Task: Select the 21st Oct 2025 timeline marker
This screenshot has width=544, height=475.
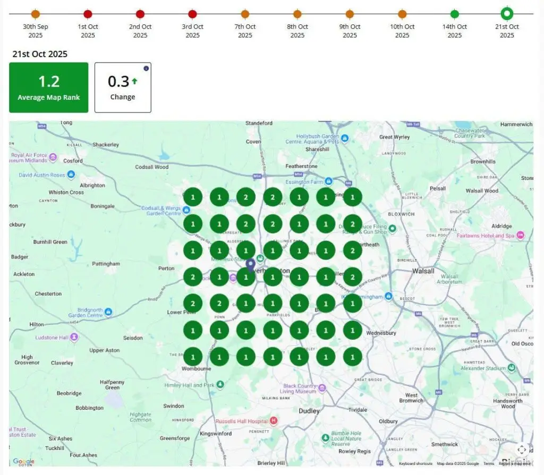Action: tap(507, 14)
